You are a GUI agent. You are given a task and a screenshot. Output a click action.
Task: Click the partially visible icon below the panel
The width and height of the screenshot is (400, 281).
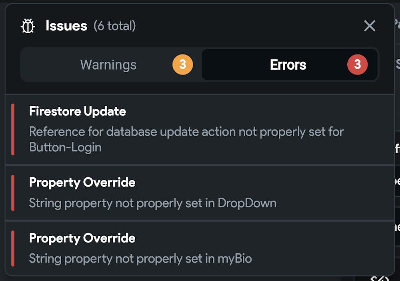[x=380, y=278]
